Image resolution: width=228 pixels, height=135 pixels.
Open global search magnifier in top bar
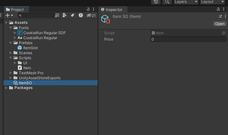(167, 2)
